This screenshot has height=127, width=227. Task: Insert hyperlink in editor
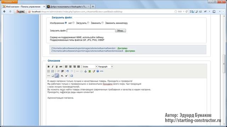(77, 71)
